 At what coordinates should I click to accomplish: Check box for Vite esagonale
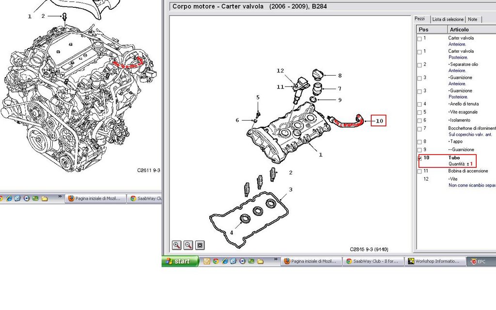pyautogui.click(x=419, y=112)
